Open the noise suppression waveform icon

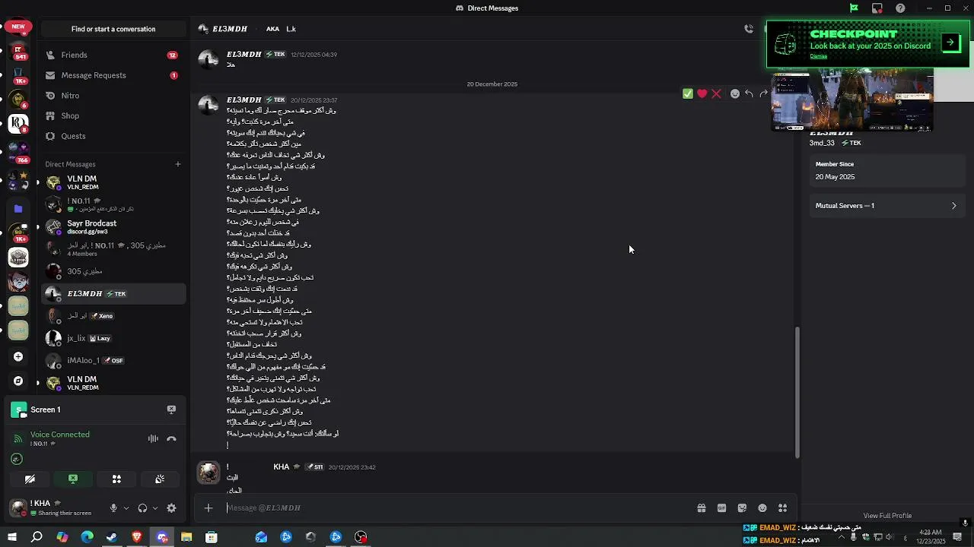pos(153,438)
